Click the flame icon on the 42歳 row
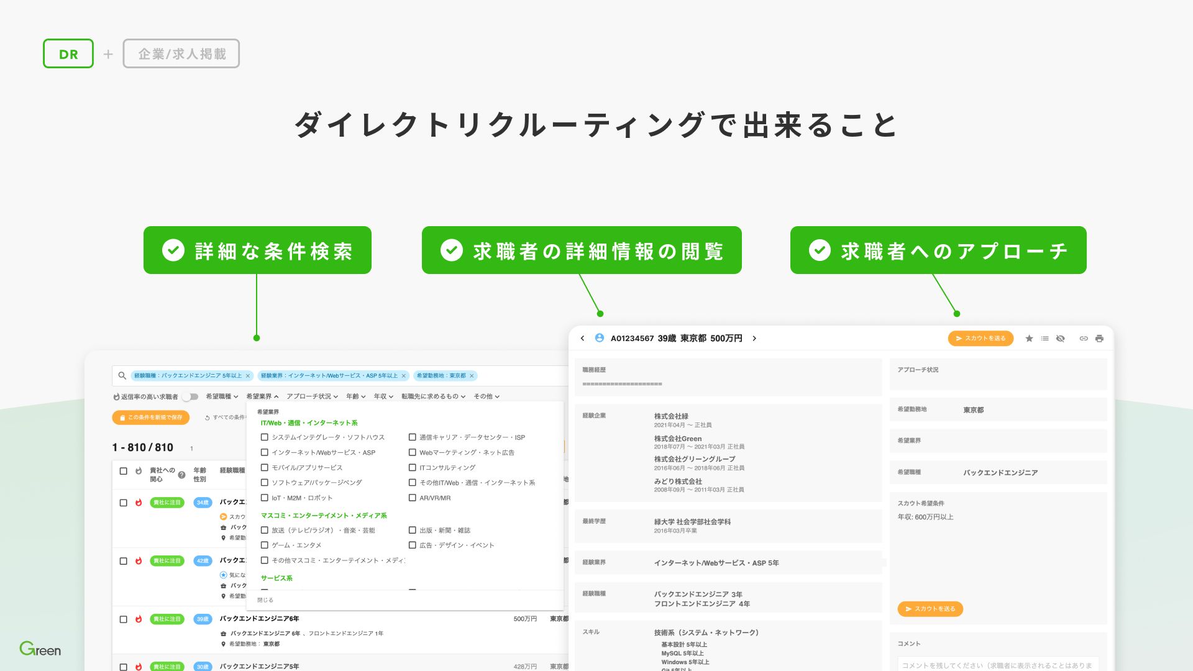 click(139, 561)
